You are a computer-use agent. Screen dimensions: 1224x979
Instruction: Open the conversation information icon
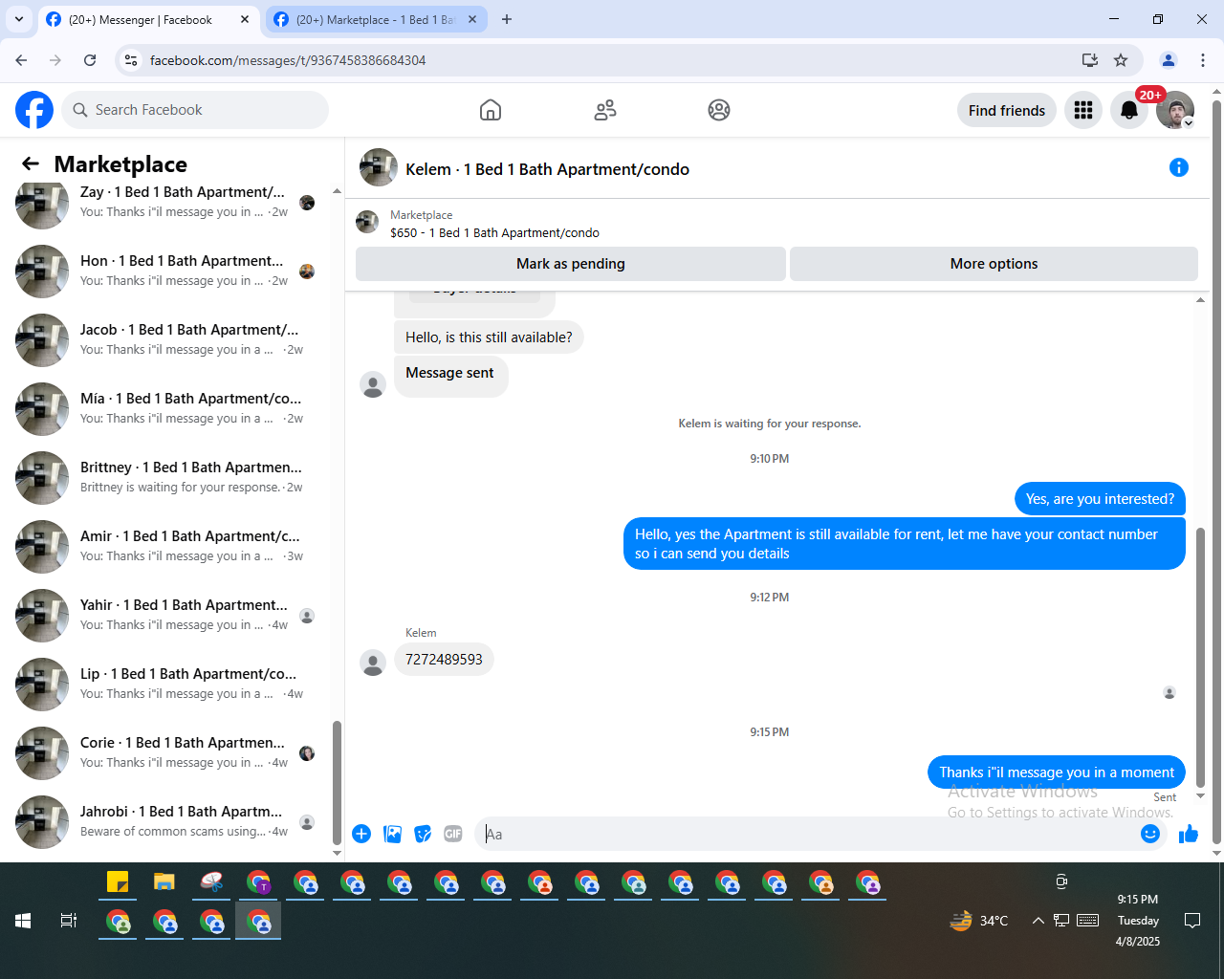[1179, 168]
